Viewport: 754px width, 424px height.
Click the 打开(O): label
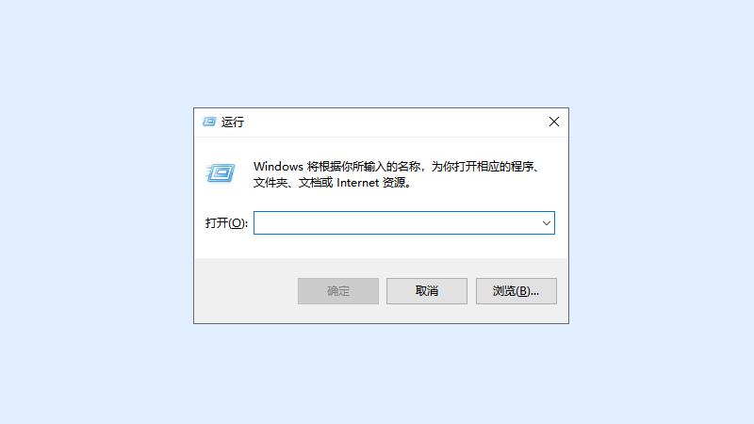click(x=226, y=223)
